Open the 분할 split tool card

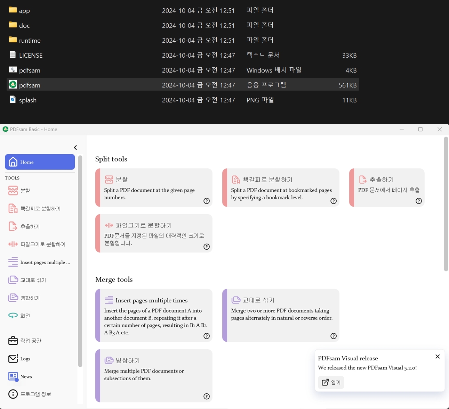pyautogui.click(x=154, y=187)
